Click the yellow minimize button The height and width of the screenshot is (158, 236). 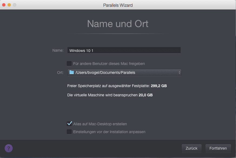coord(9,5)
